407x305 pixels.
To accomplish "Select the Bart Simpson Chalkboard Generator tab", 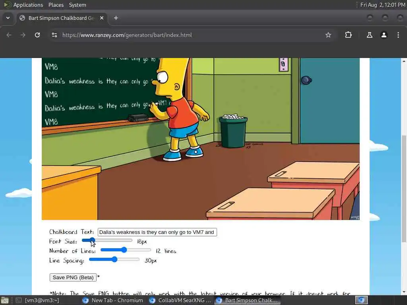I will 62,18.
